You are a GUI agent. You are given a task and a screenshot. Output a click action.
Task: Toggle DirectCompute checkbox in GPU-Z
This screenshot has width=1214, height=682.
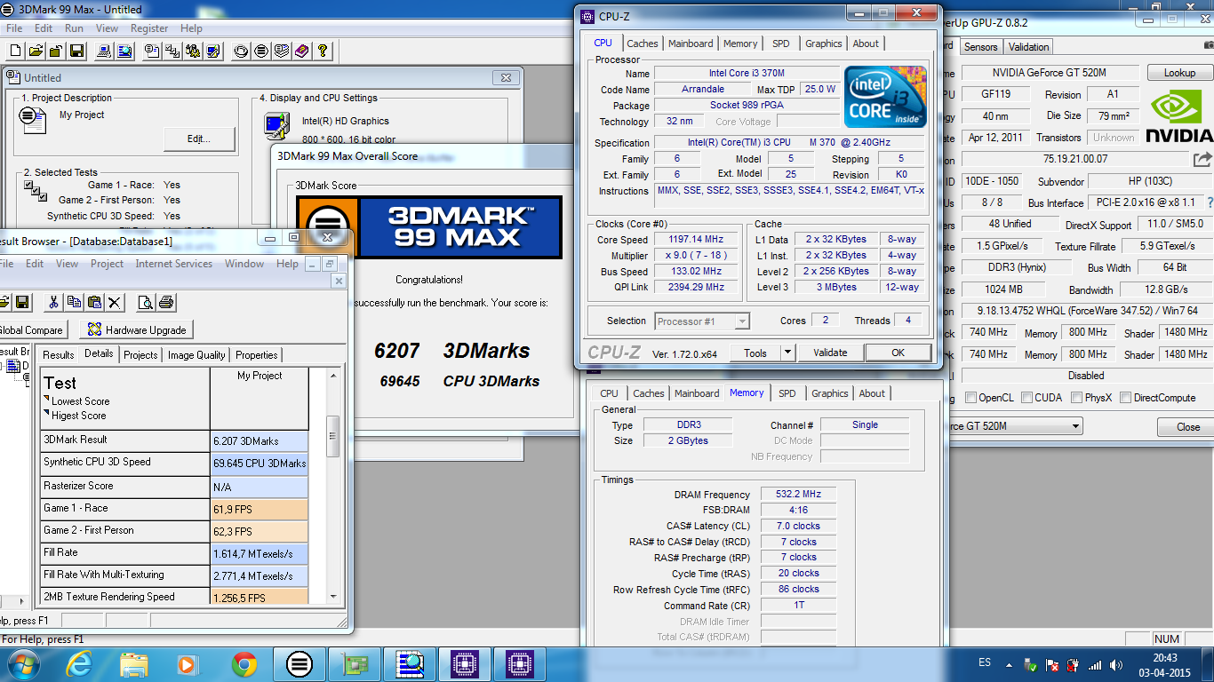1126,398
